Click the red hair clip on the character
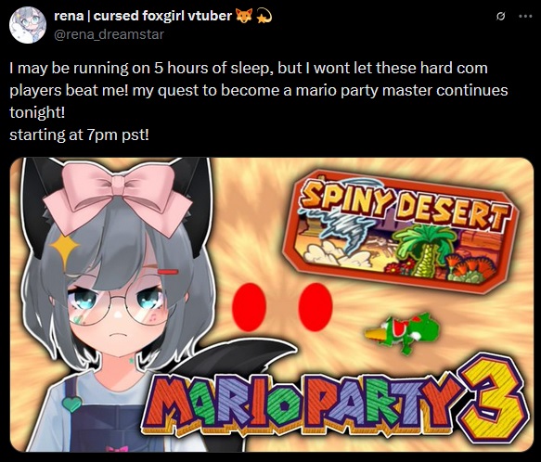 click(x=168, y=272)
